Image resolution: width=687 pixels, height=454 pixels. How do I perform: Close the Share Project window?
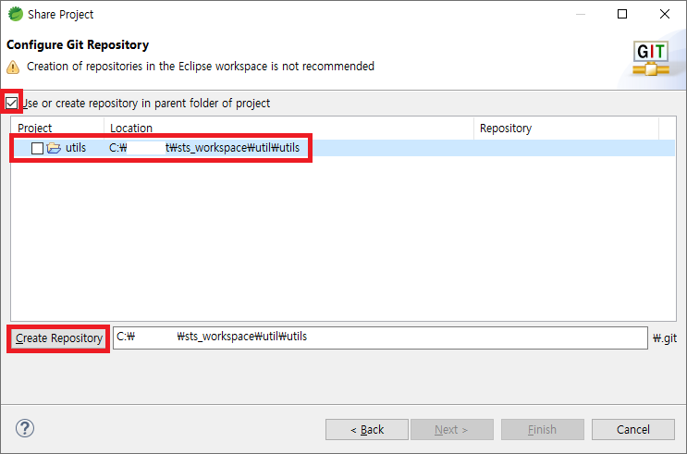point(665,14)
